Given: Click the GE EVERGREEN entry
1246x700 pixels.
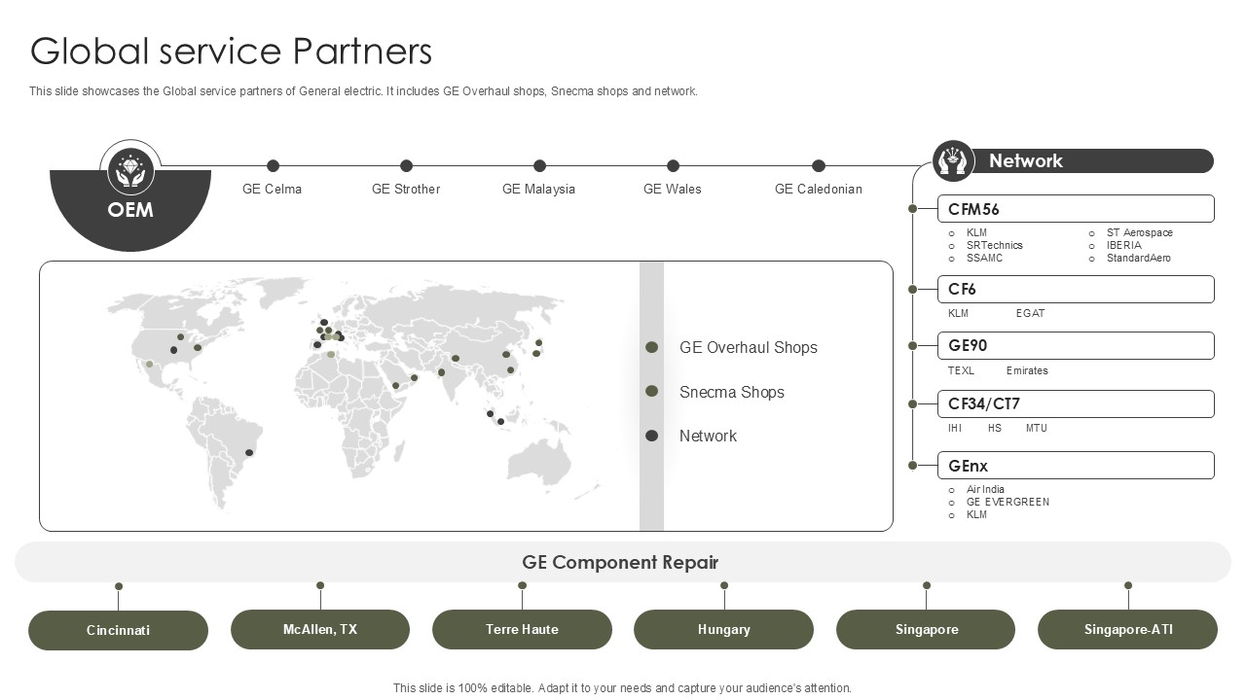Looking at the screenshot, I should coord(1008,502).
